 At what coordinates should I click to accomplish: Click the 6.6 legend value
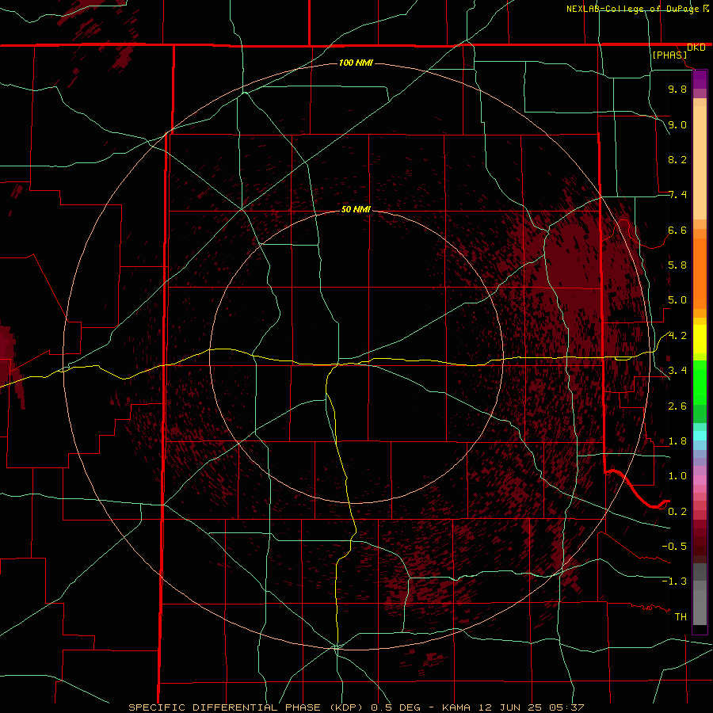click(677, 230)
